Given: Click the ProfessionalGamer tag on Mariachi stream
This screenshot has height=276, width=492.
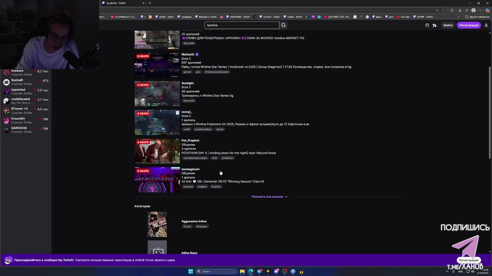Looking at the screenshot, I should tap(217, 72).
